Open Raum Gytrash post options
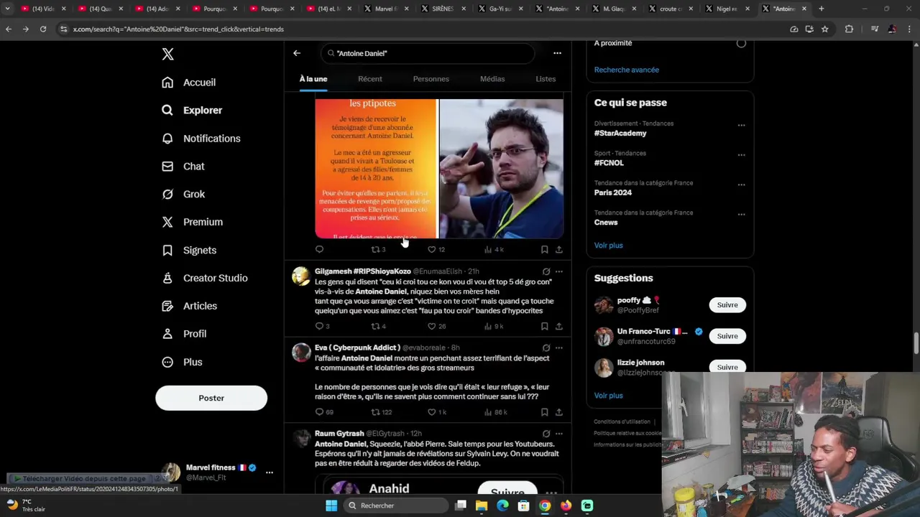The width and height of the screenshot is (920, 517). click(x=558, y=434)
